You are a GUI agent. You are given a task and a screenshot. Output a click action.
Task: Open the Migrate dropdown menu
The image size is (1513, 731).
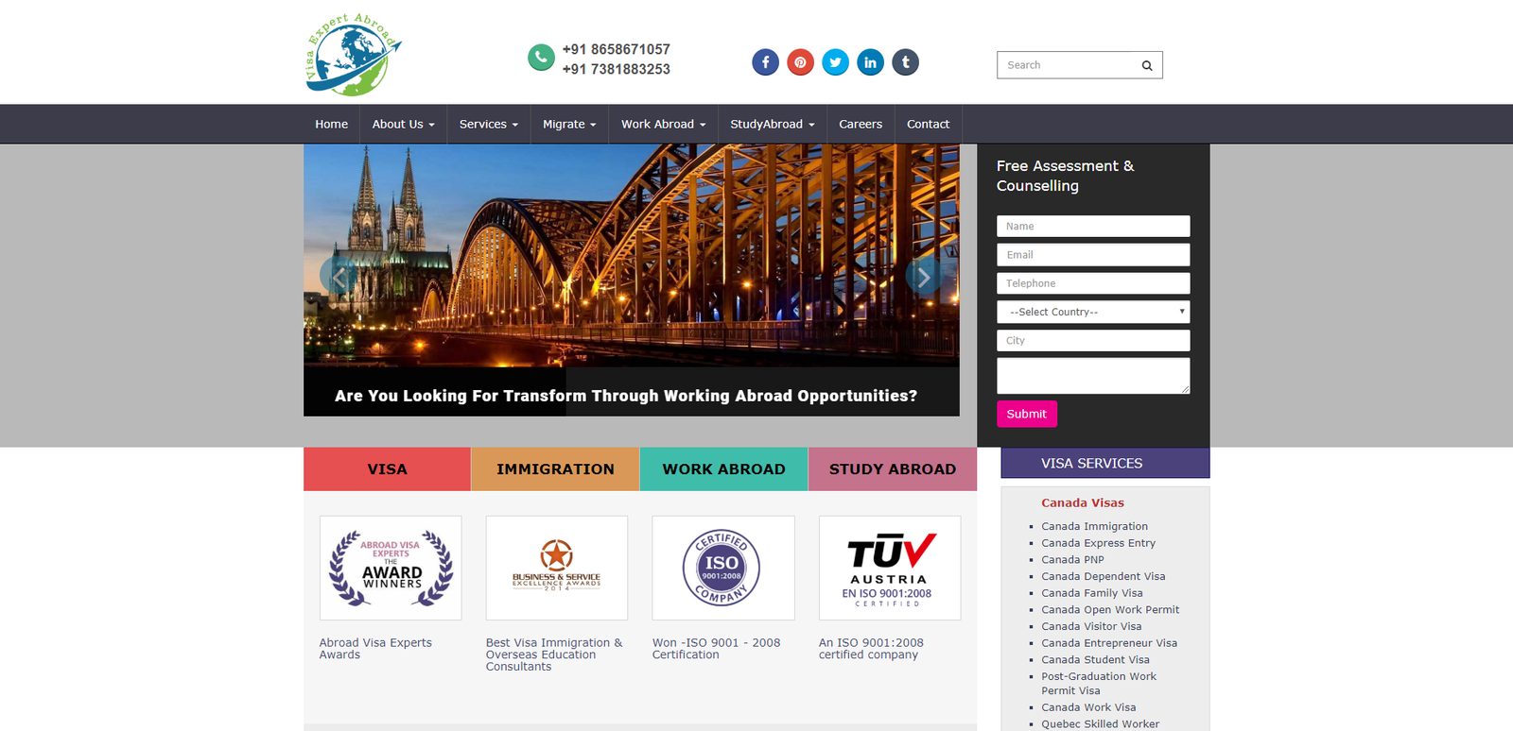(x=568, y=124)
